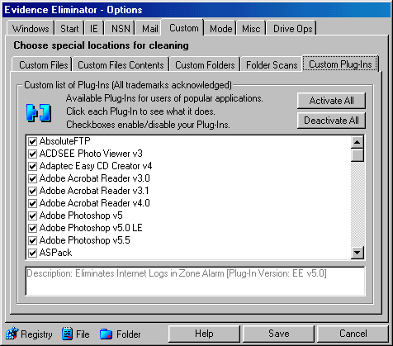The height and width of the screenshot is (346, 393).
Task: Select 'Adaptec Easy CD Creator v4' entry
Action: 96,166
